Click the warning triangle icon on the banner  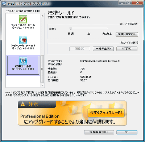coord(22,104)
